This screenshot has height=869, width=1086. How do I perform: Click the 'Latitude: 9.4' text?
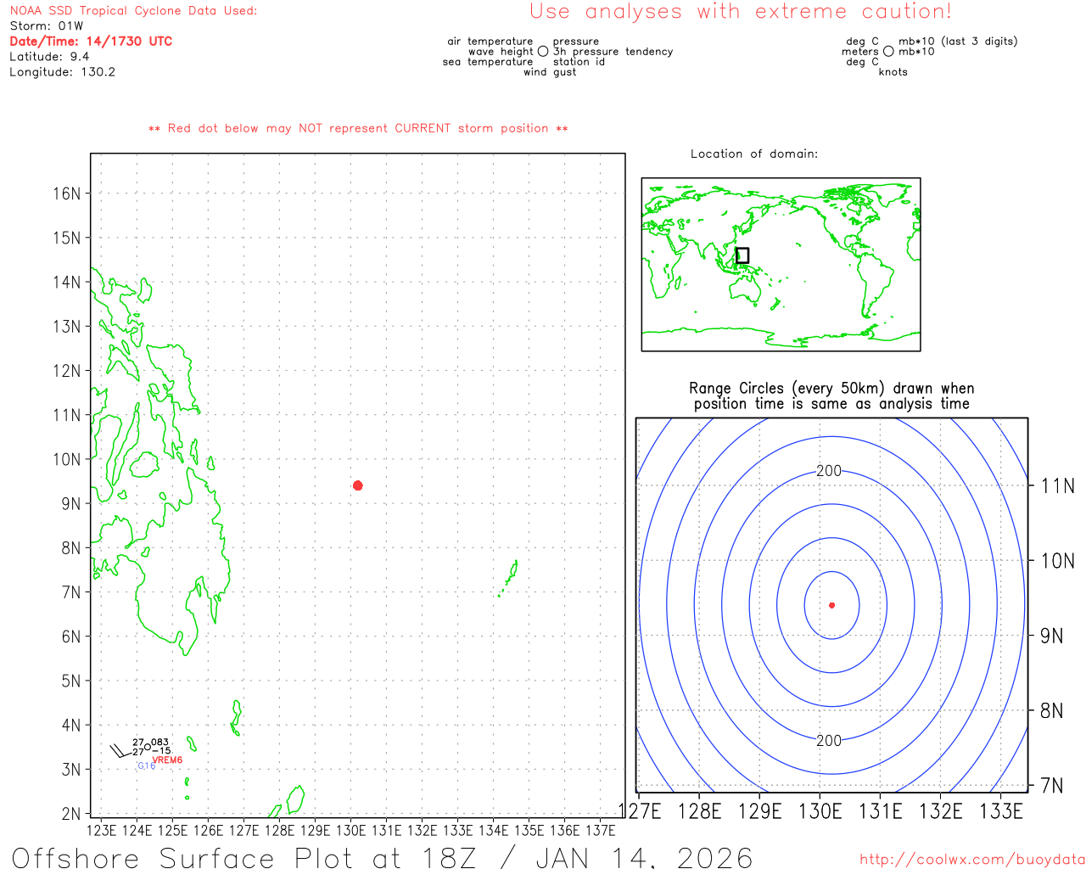[x=49, y=57]
